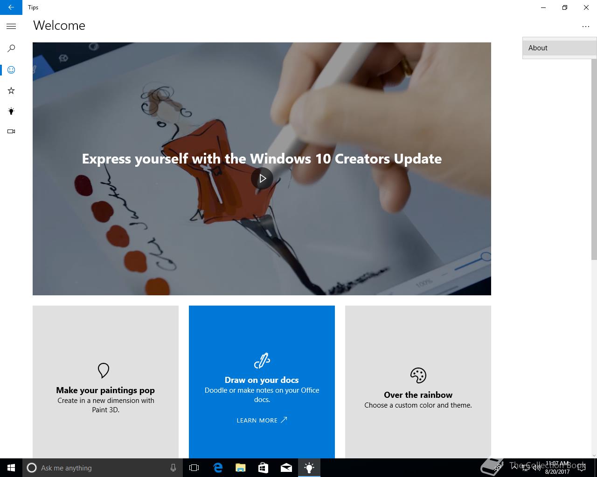Image resolution: width=597 pixels, height=477 pixels.
Task: Click the vertical scrollbar thumb
Action: [x=594, y=158]
